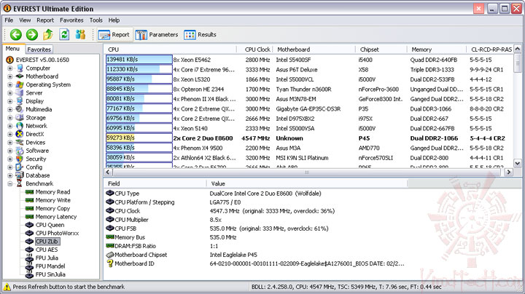Select the Benchmark hourglass icon

(20, 183)
